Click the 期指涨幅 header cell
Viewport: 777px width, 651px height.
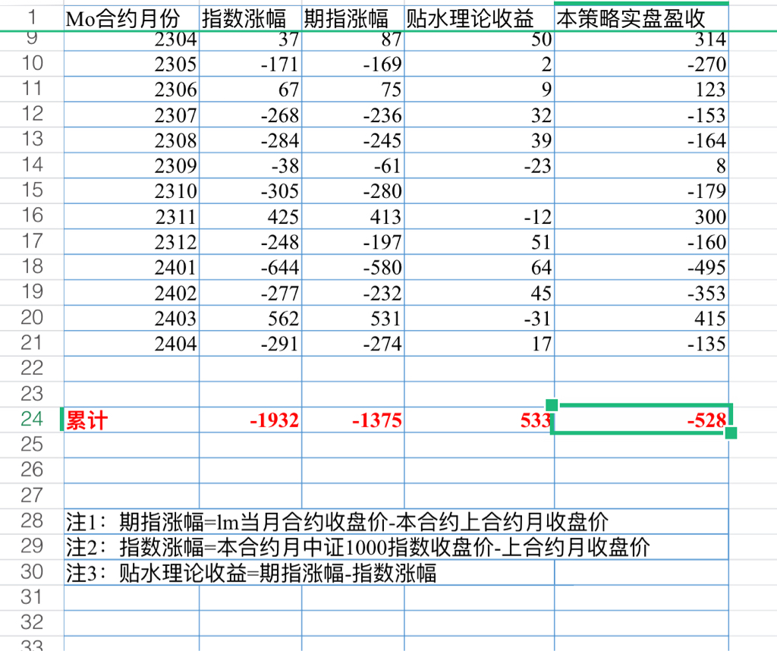click(353, 18)
